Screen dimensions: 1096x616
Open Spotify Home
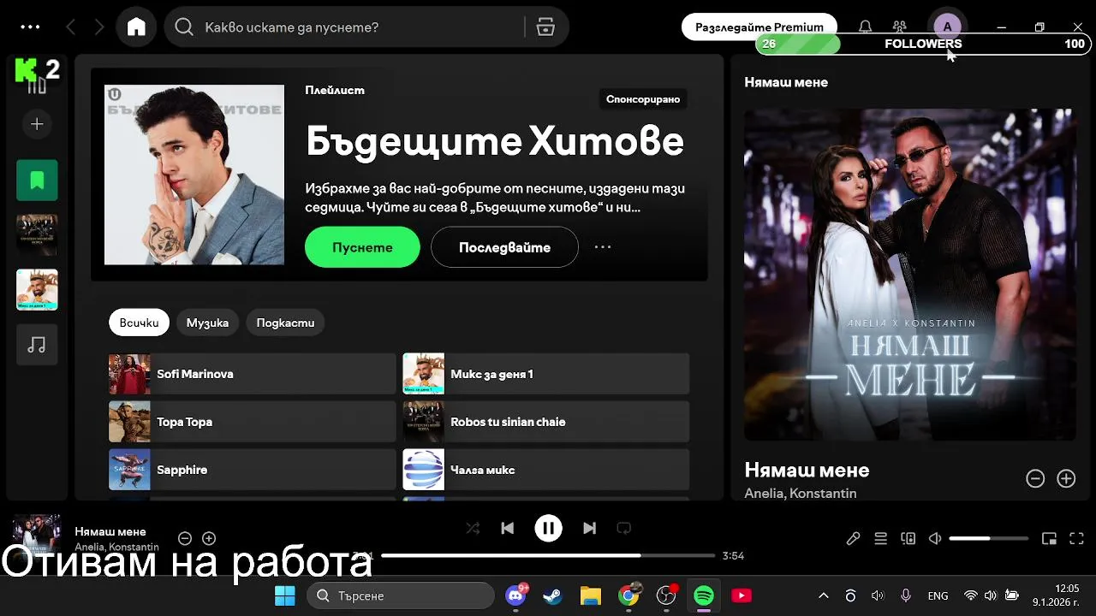[x=136, y=27]
